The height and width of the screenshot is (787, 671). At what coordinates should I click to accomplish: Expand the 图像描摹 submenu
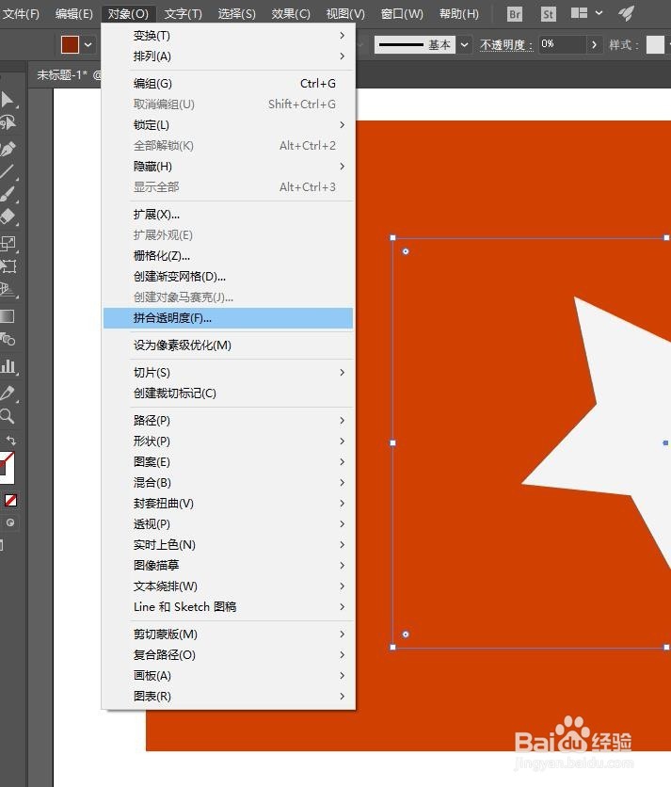[229, 565]
